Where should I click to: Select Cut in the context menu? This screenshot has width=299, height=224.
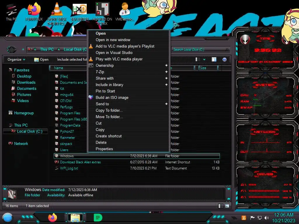pyautogui.click(x=128, y=123)
